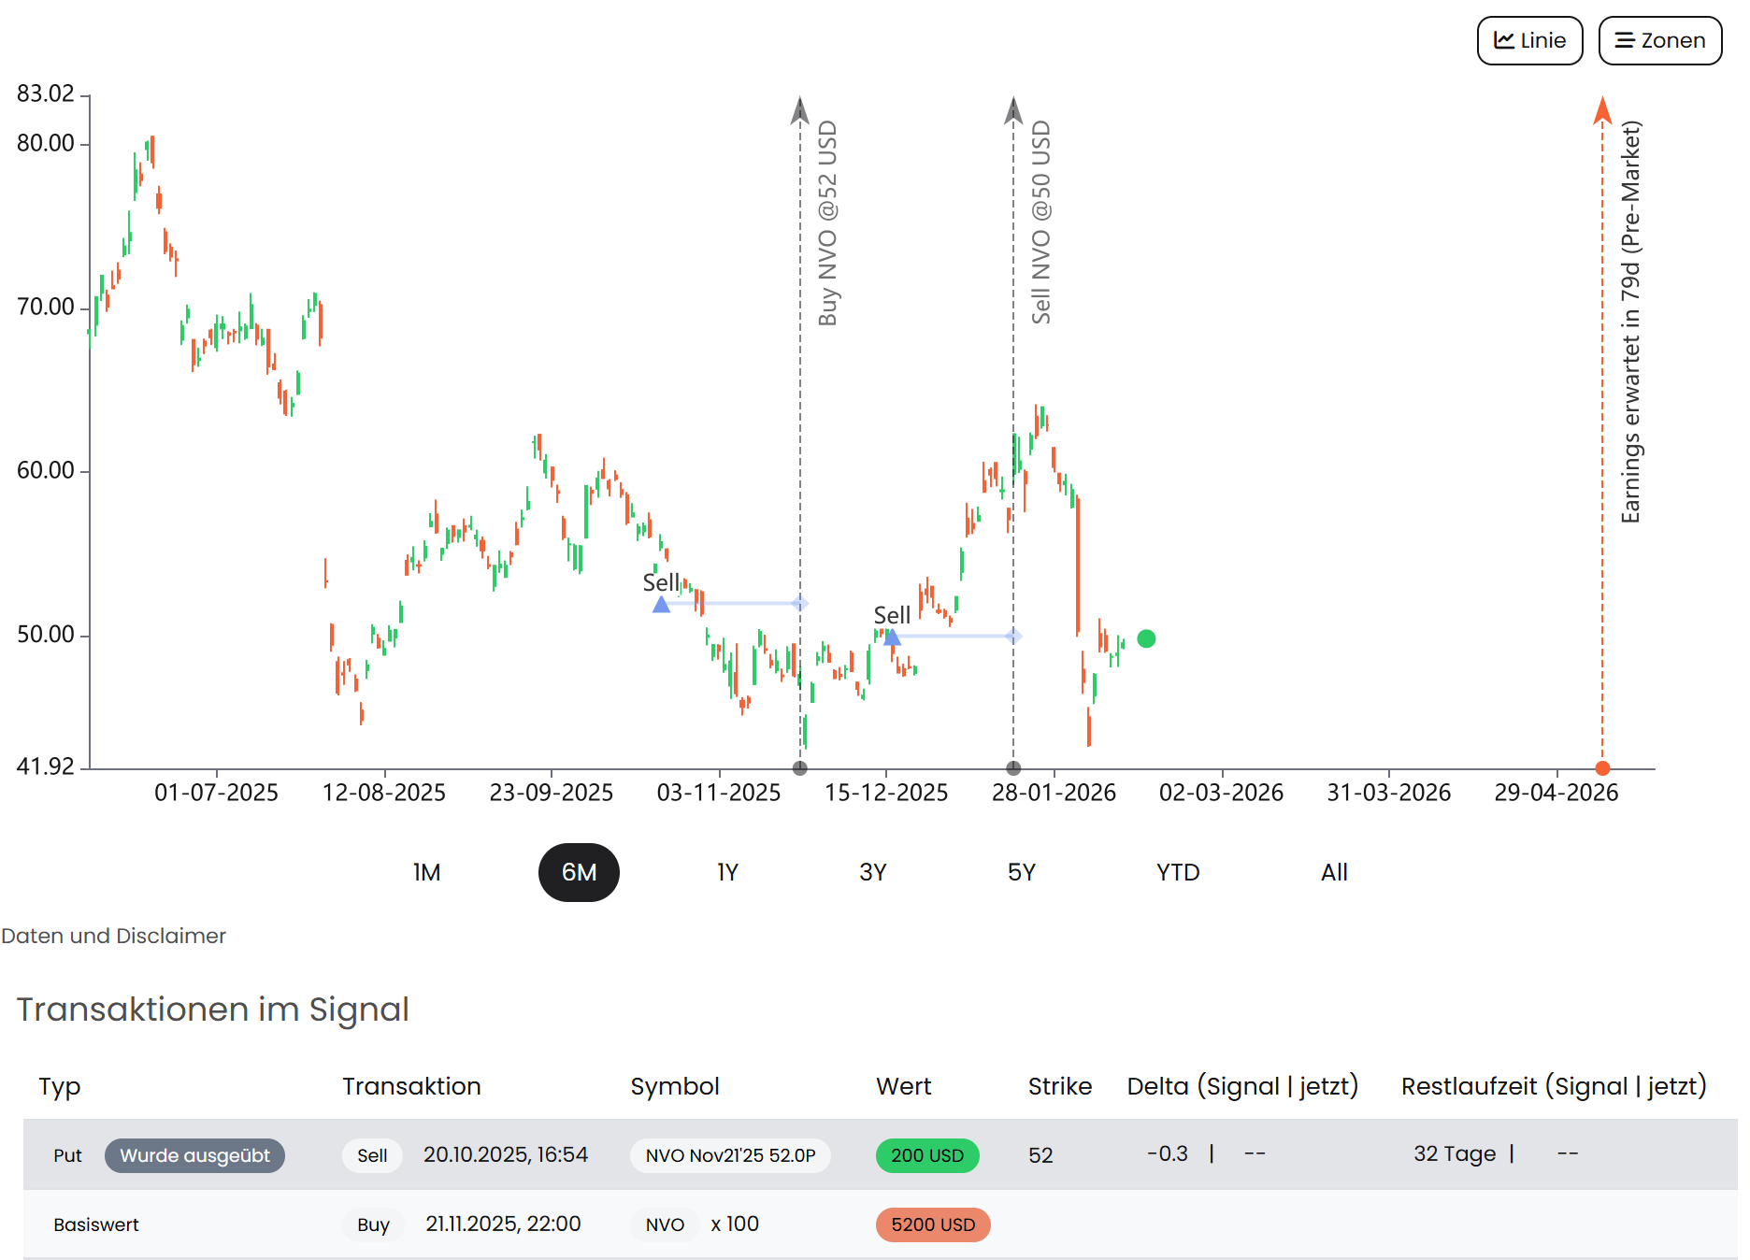Select the 1M time range
Viewport: 1750px width, 1260px height.
click(x=426, y=872)
